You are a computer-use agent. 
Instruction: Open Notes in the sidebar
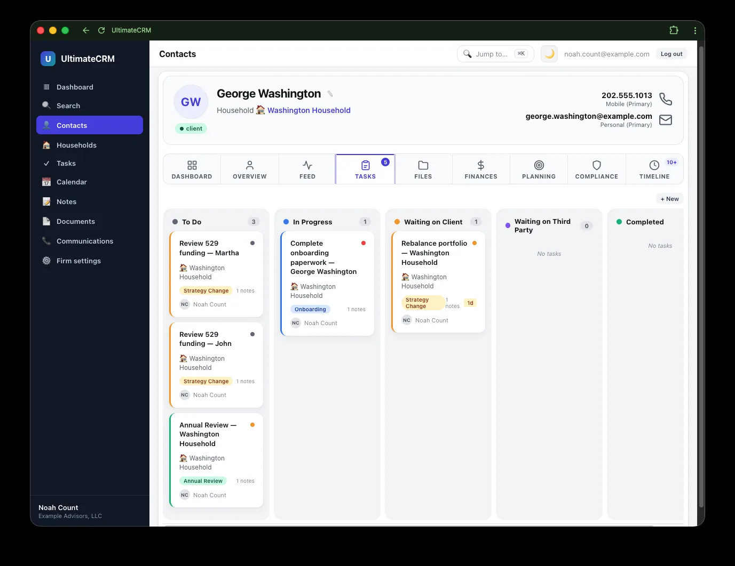[90, 201]
